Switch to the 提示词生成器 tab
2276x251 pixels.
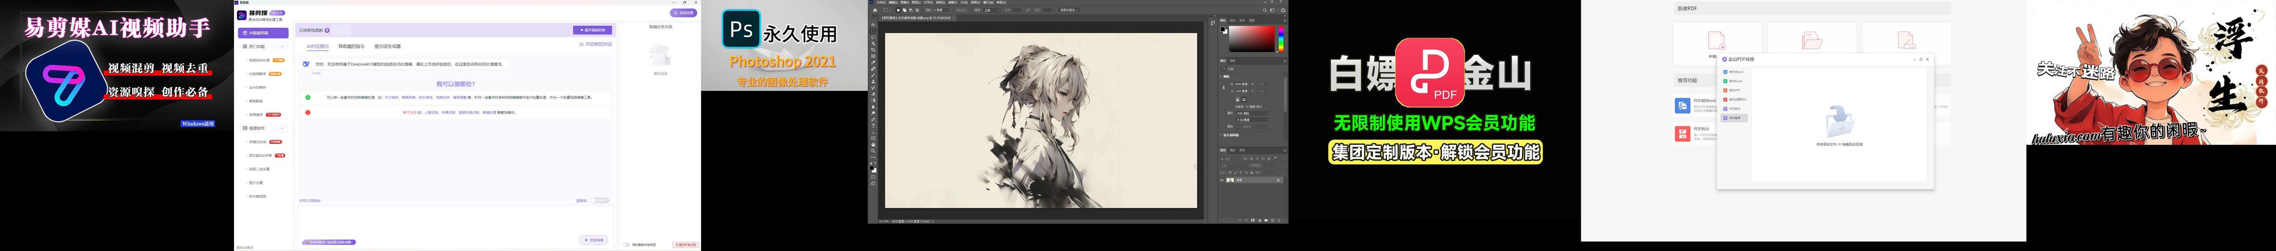[387, 47]
